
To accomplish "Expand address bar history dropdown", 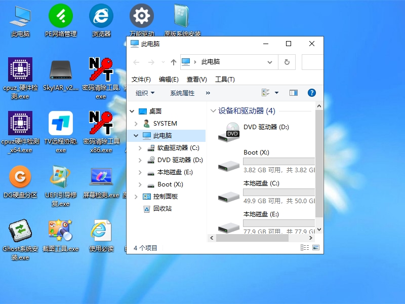I will tap(270, 62).
